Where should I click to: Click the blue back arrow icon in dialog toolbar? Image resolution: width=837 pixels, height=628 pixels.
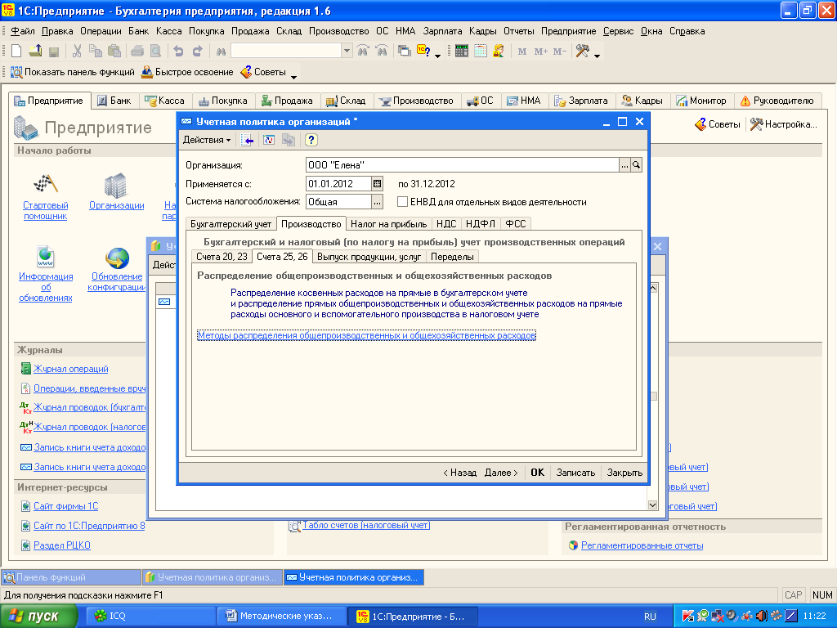tap(247, 140)
